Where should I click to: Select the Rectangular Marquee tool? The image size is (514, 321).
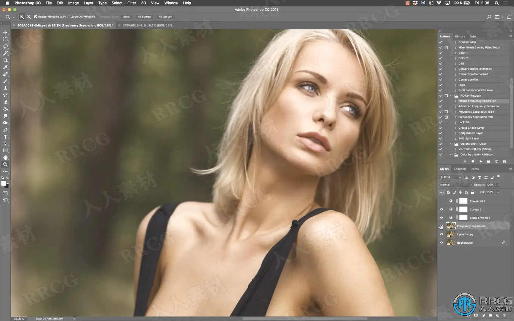(x=5, y=39)
